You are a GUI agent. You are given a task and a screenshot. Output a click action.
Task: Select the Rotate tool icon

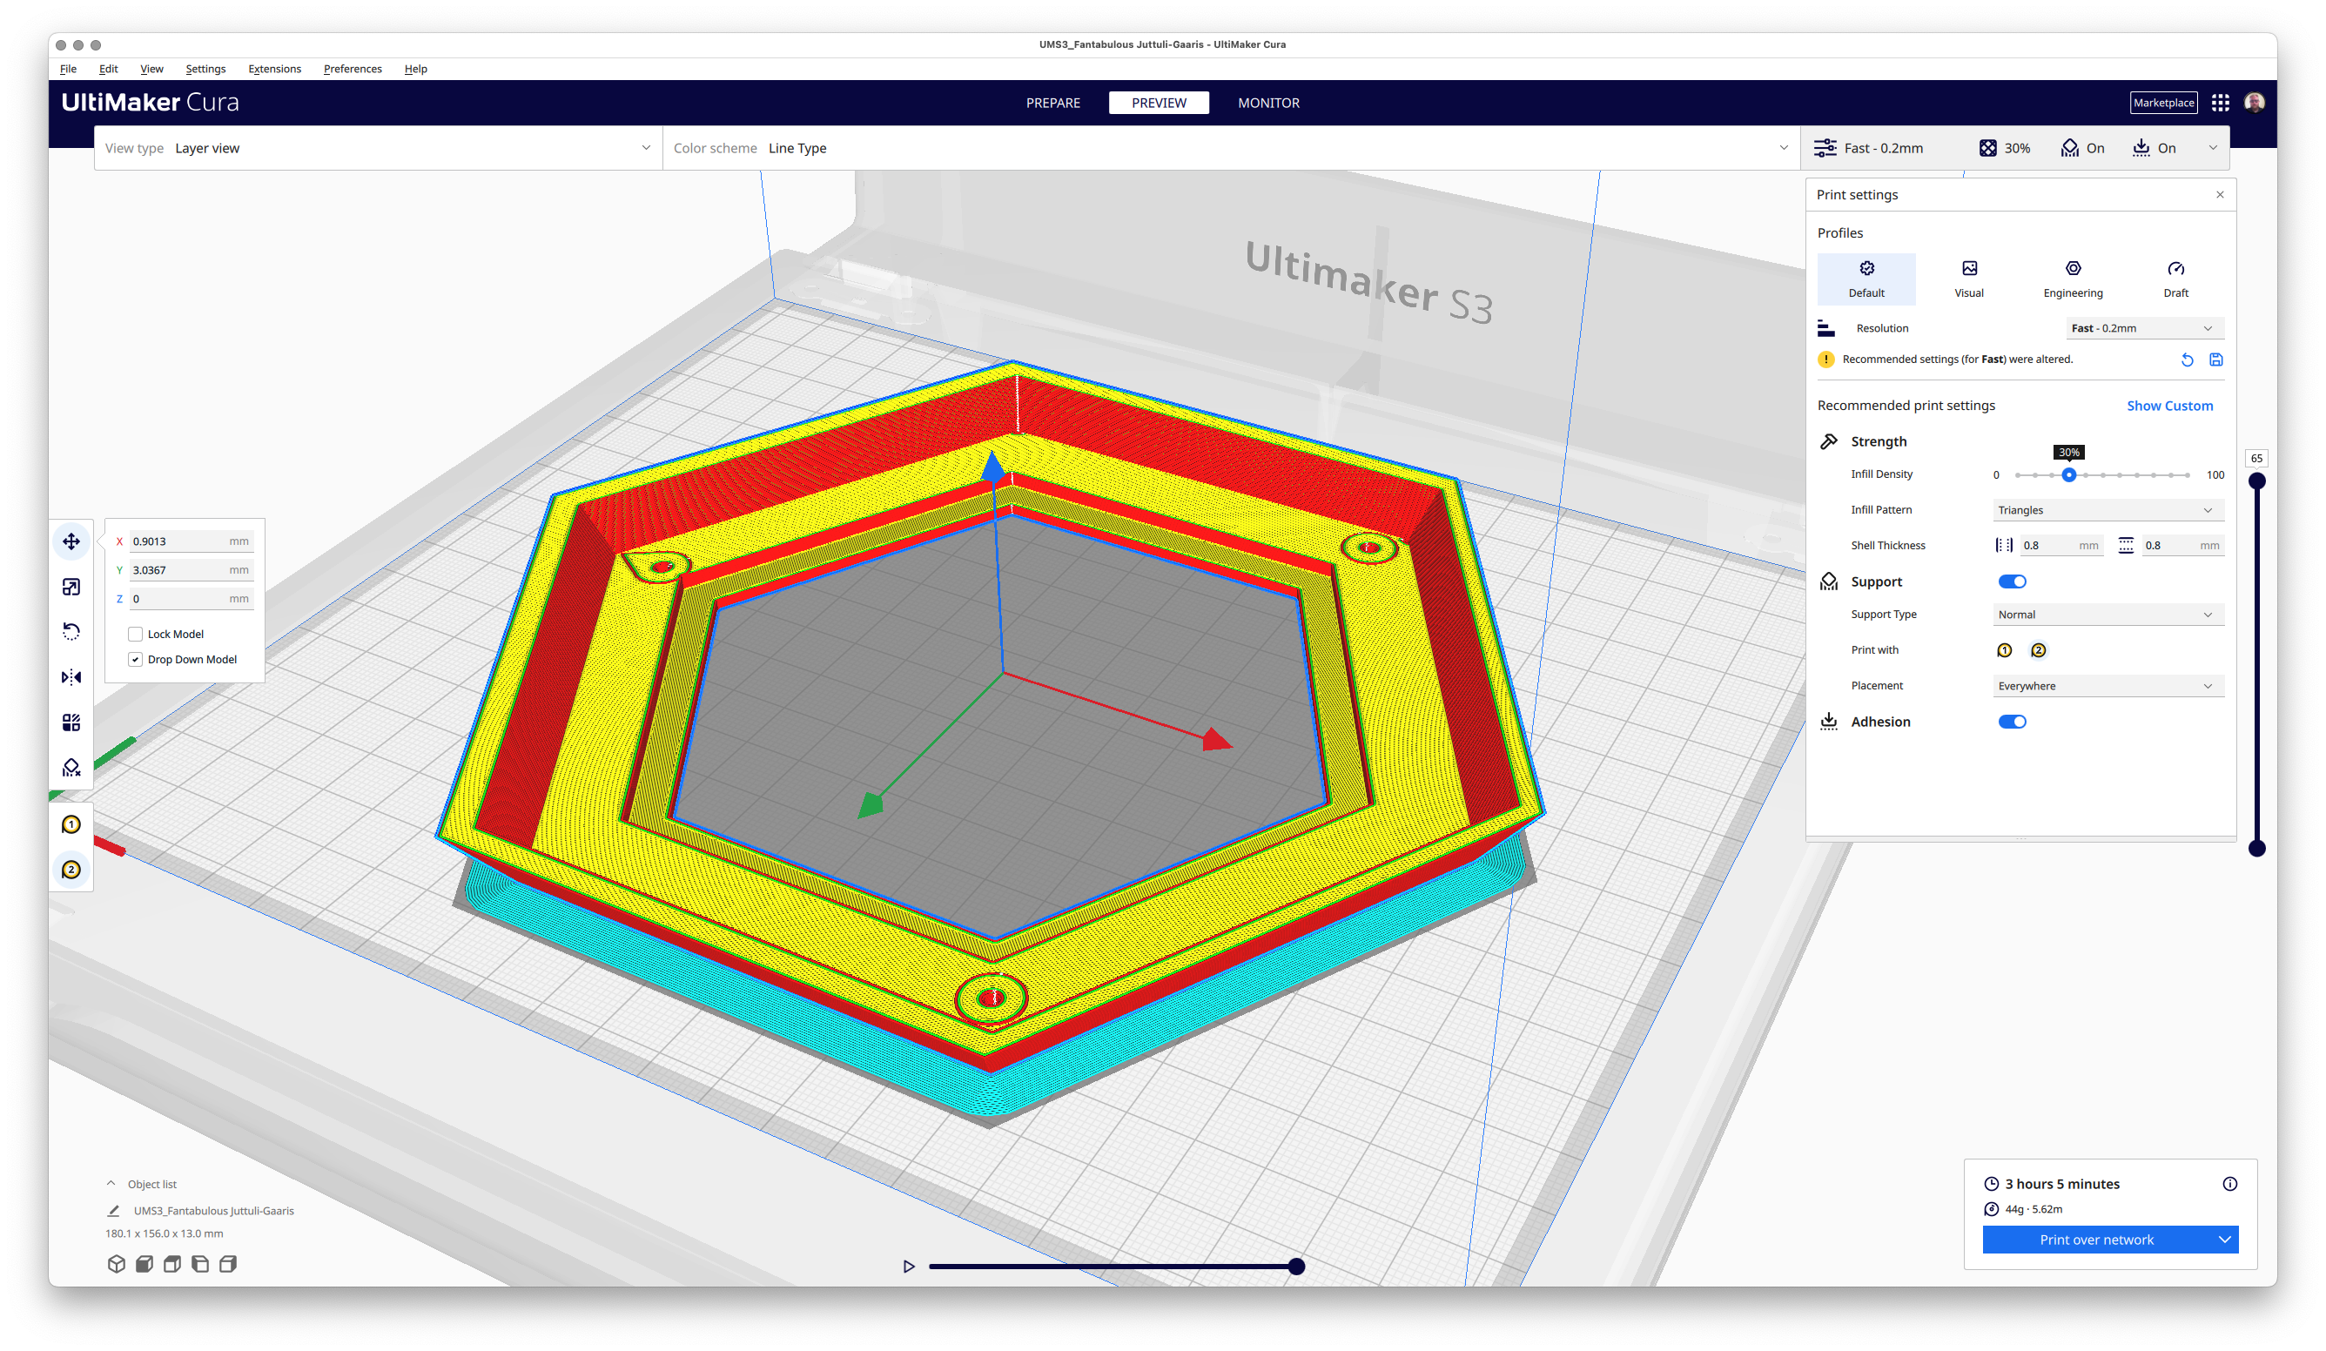coord(71,632)
